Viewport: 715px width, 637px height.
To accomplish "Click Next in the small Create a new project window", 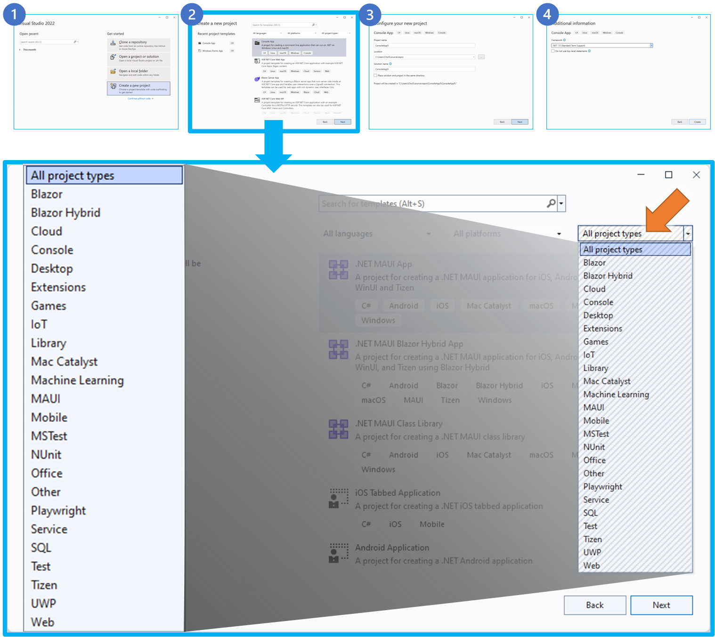I will pos(342,122).
